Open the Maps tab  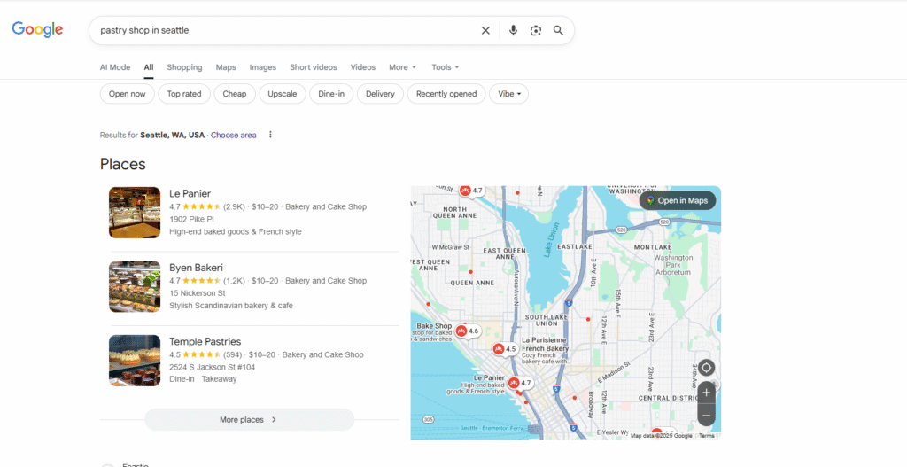tap(226, 67)
